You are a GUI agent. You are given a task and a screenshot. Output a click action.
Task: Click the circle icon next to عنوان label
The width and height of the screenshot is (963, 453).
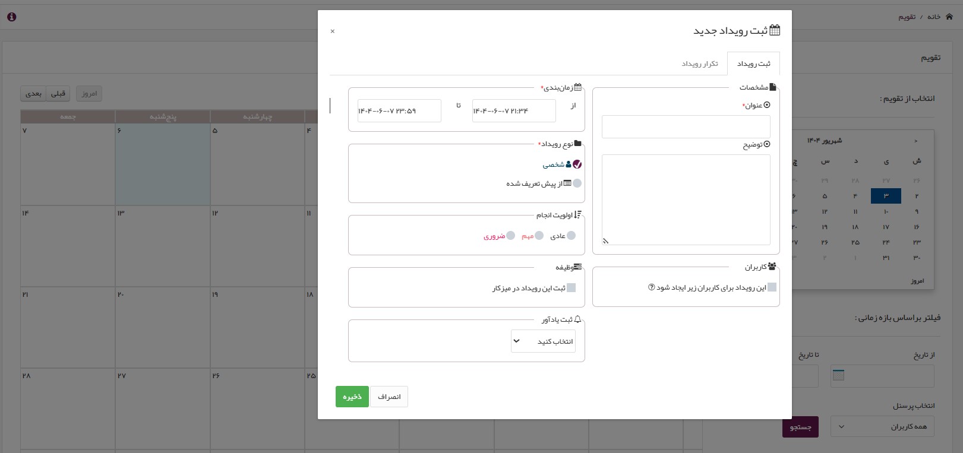coord(767,105)
